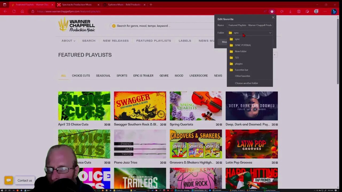Select the GENRE filter tab
Screen dimensions: 342x192
[x=164, y=76]
